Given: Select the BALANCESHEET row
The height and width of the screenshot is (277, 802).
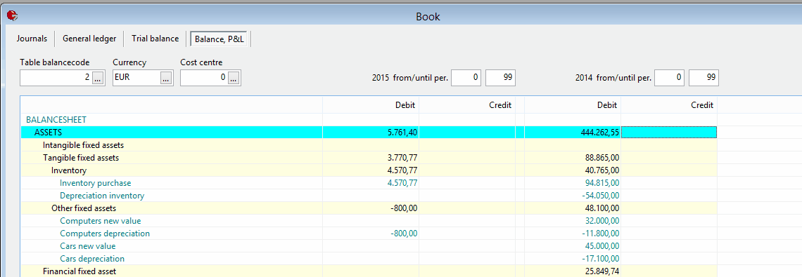Looking at the screenshot, I should (368, 119).
